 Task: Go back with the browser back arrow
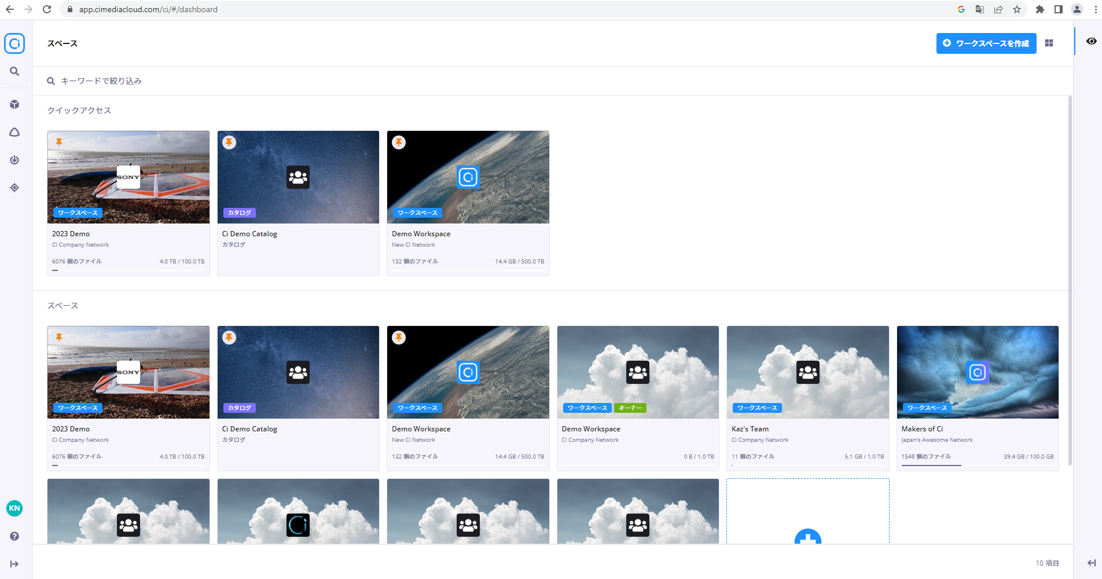(10, 9)
